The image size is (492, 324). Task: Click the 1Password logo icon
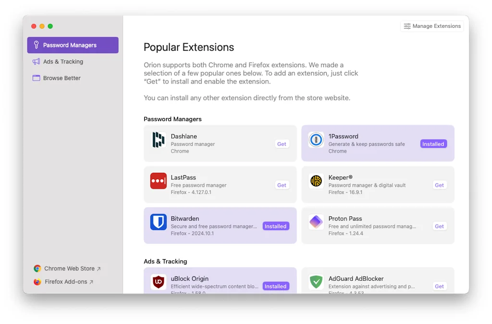[x=316, y=140]
